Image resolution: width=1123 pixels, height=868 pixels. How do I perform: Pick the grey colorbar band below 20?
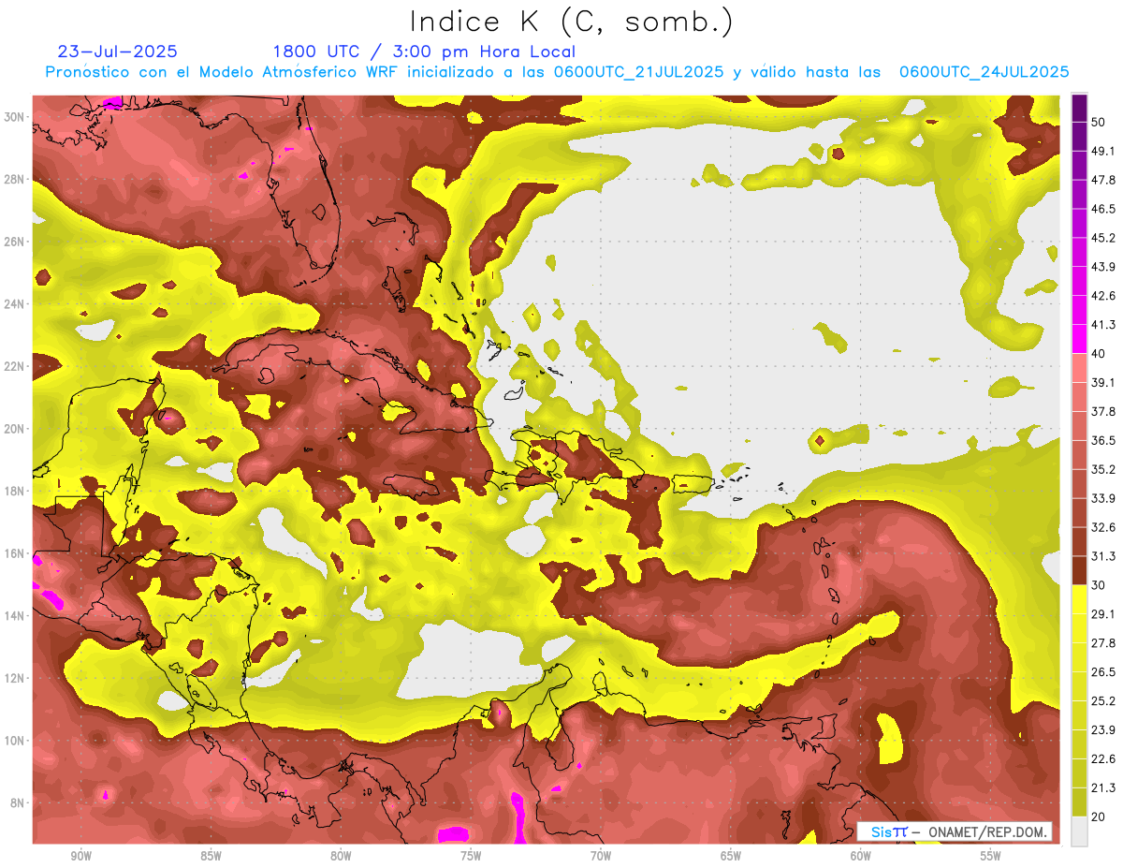pos(1079,831)
